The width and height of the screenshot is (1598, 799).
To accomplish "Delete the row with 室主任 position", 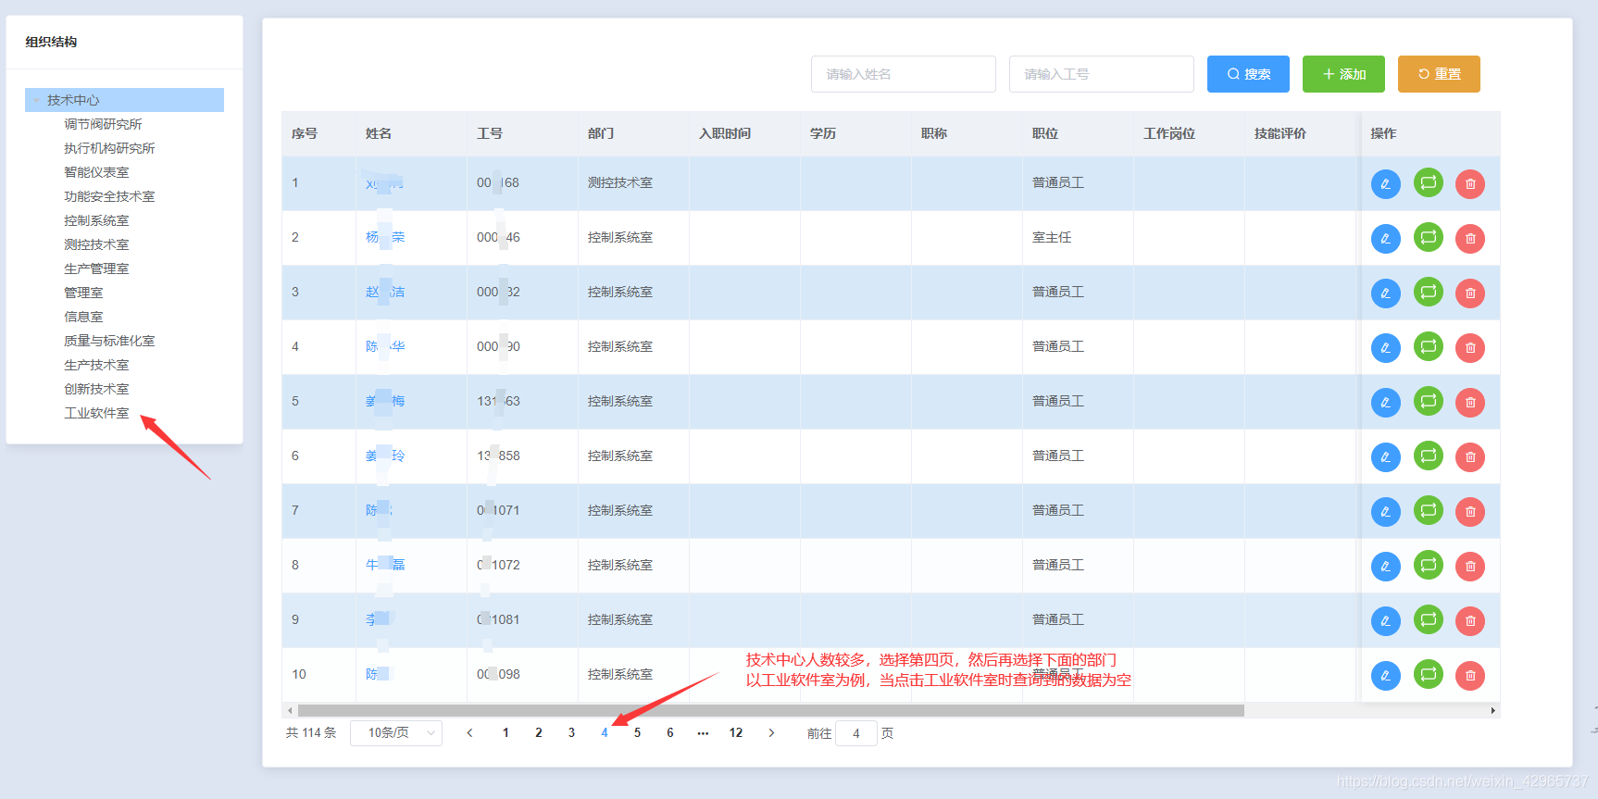I will [x=1470, y=239].
